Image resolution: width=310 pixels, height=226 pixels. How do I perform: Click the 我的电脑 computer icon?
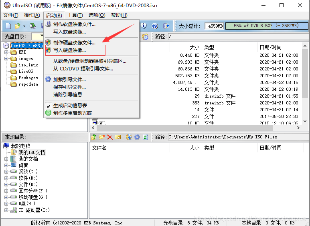[x=6, y=146]
